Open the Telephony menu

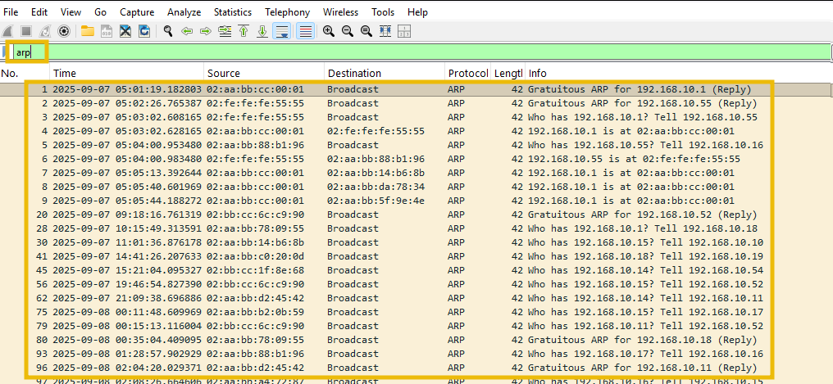point(288,11)
